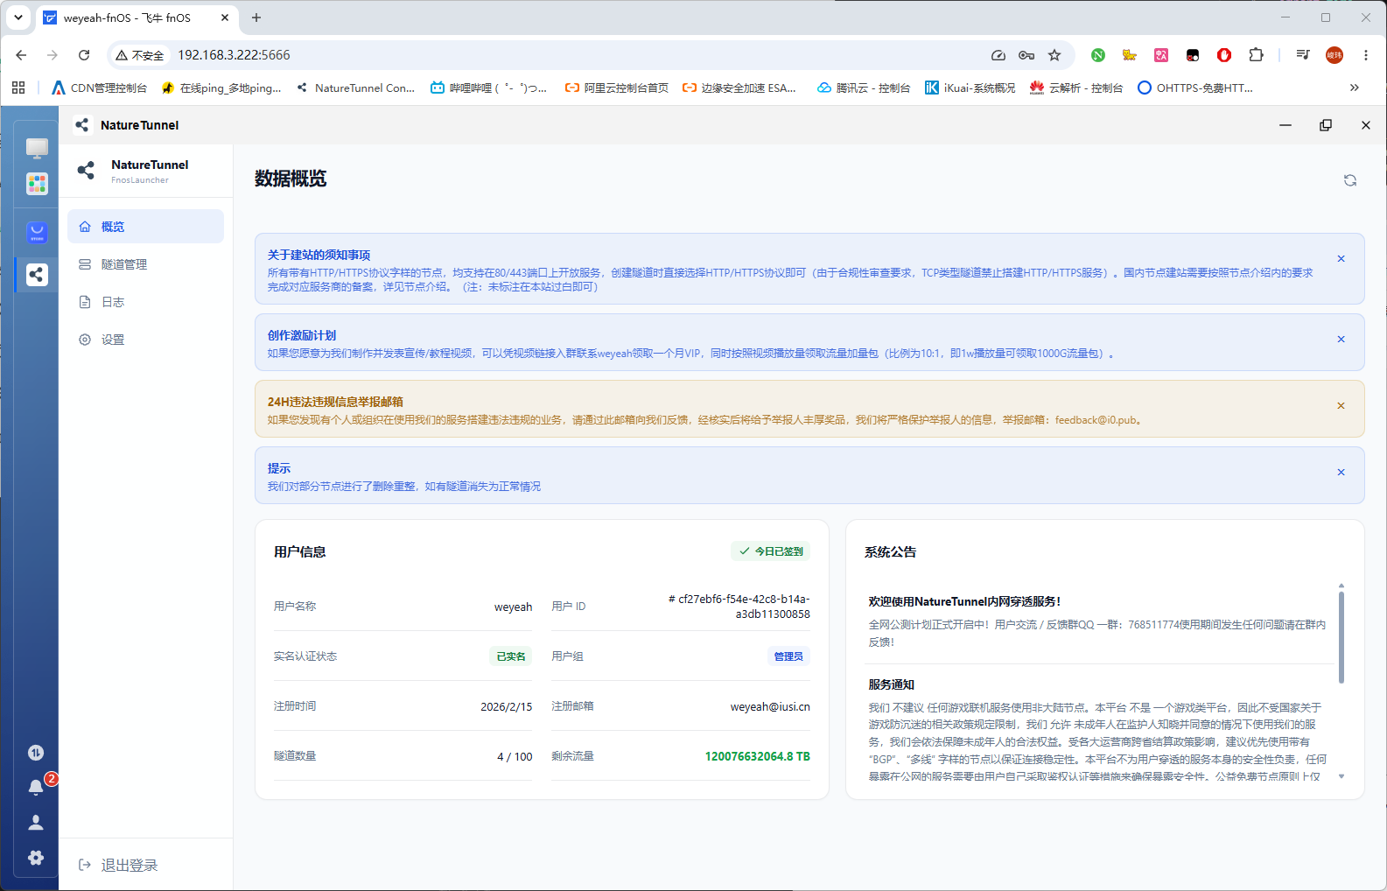Open the Chrome three-dot menu

[x=1366, y=55]
